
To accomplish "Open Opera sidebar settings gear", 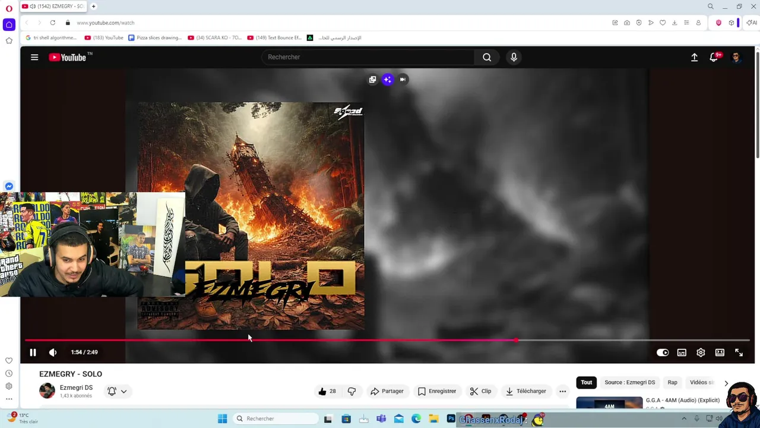I will tap(9, 386).
